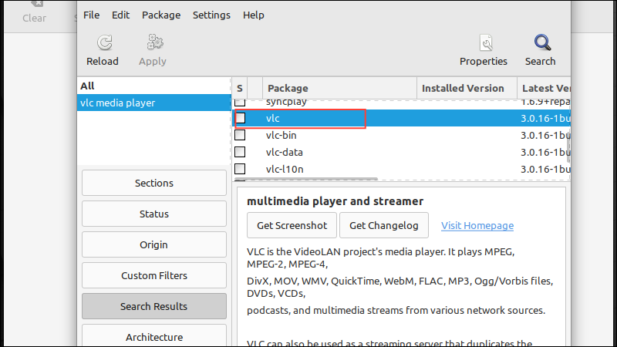Open the File menu
Screen dimensions: 617x347
[91, 15]
